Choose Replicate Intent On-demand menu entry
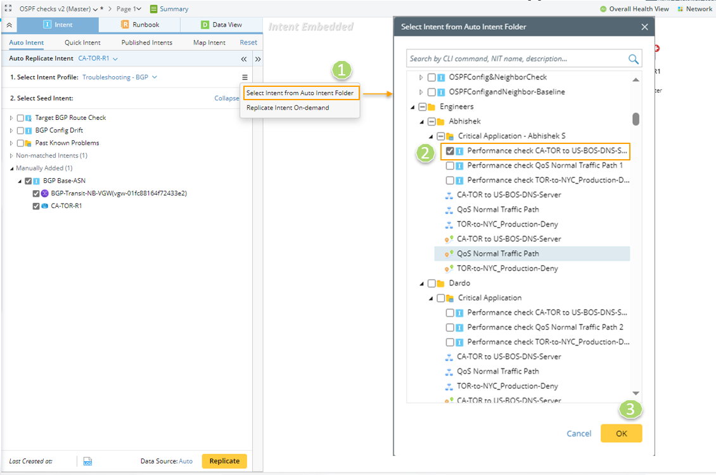 click(288, 108)
